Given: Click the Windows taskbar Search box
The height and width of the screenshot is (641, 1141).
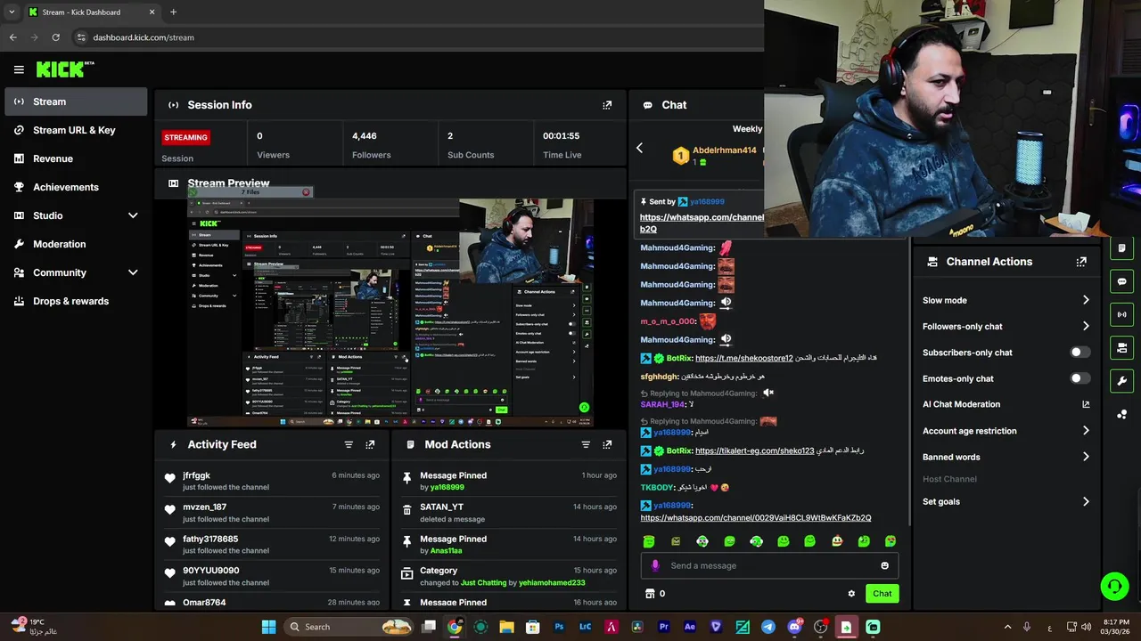Looking at the screenshot, I should (x=349, y=627).
